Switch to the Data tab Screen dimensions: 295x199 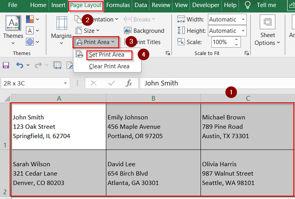pos(141,5)
